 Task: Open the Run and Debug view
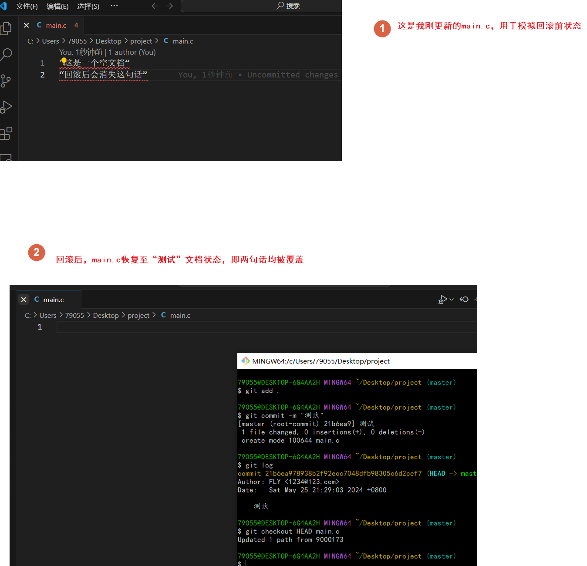coord(6,107)
